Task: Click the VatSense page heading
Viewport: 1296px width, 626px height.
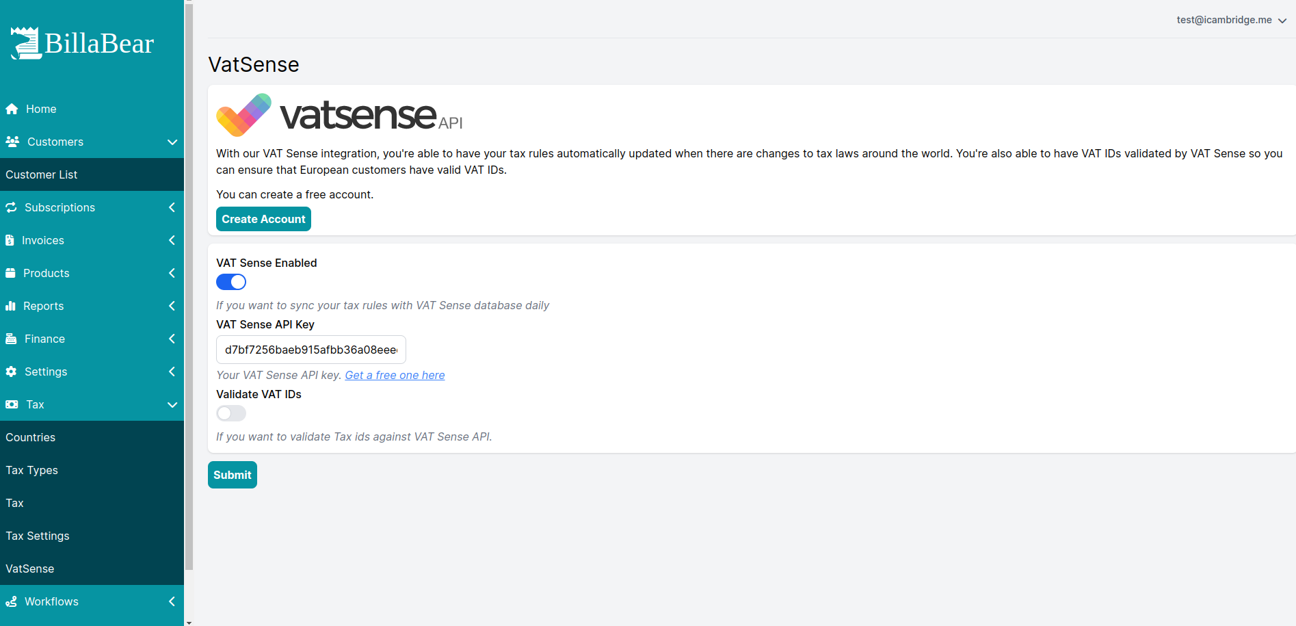Action: (254, 64)
